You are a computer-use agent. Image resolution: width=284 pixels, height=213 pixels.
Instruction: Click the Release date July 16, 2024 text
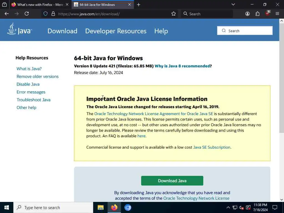(98, 73)
